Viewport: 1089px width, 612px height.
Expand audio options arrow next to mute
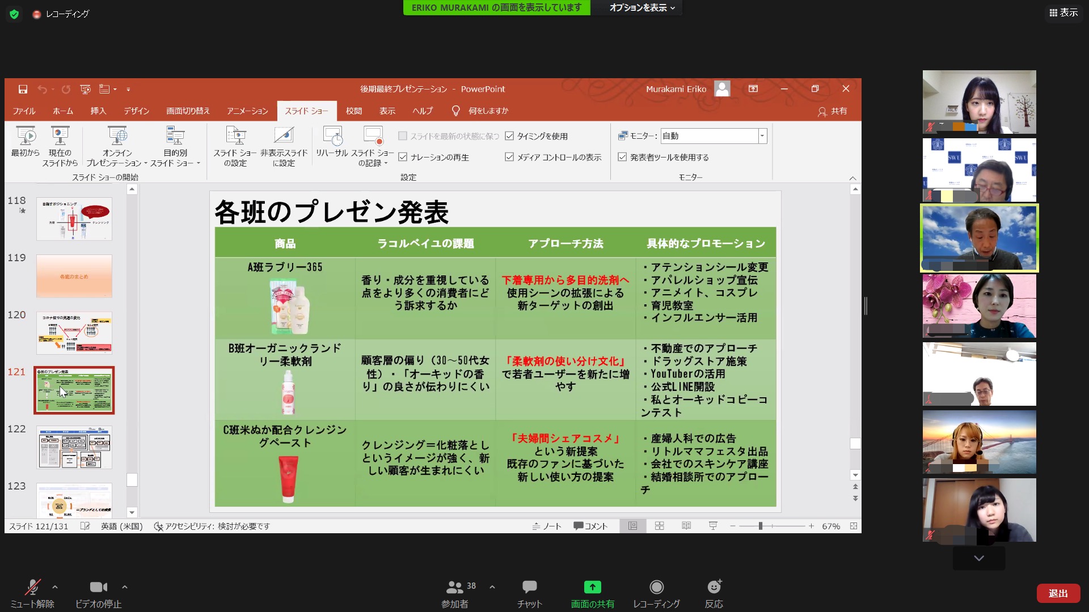[x=55, y=587]
